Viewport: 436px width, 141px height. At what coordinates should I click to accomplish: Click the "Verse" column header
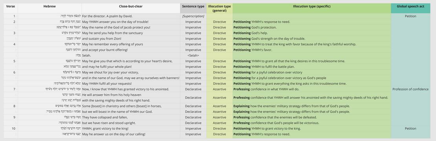pyautogui.click(x=11, y=6)
